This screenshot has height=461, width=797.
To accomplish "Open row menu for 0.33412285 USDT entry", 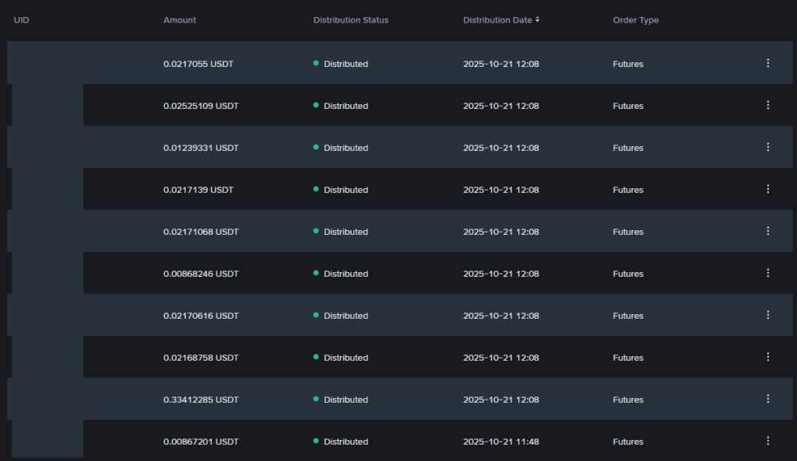I will point(767,399).
